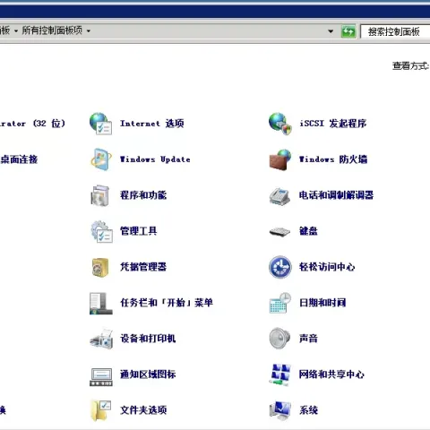Click the 凭据管理器 safe icon
Image resolution: width=430 pixels, height=430 pixels.
100,267
